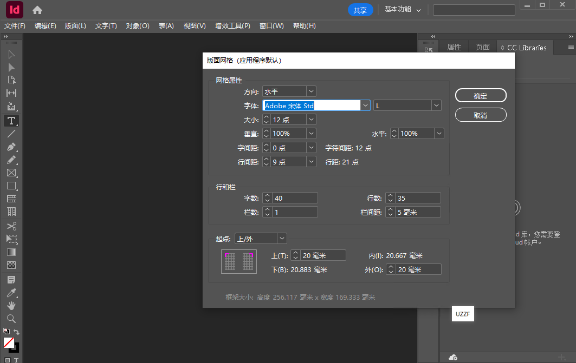This screenshot has height=363, width=576.
Task: Open the character spacing (字间距) dropdown
Action: [x=311, y=148]
